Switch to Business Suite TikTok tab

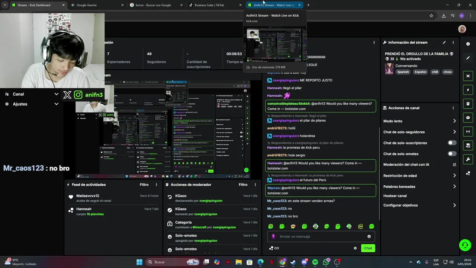215,5
